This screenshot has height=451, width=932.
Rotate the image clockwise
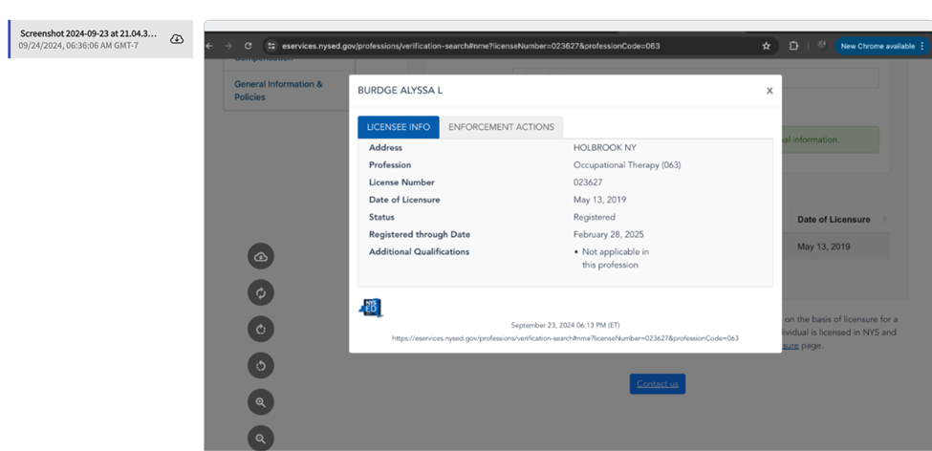tap(261, 329)
